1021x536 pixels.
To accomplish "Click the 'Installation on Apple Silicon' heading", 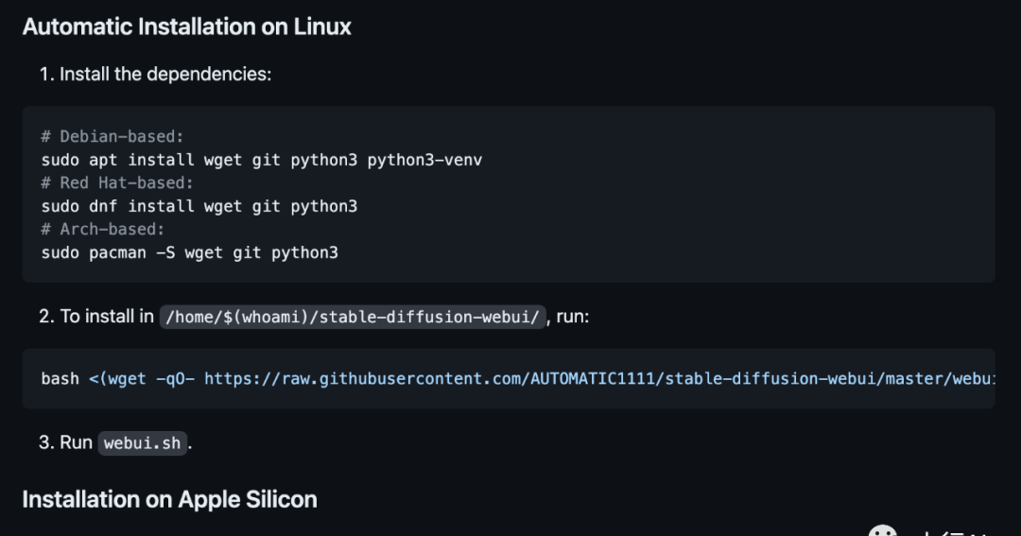I will point(169,499).
